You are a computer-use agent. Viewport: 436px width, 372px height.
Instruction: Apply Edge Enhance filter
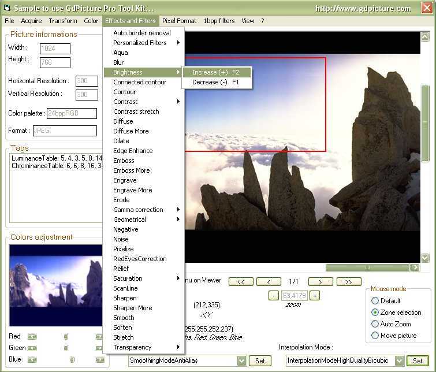(x=144, y=151)
